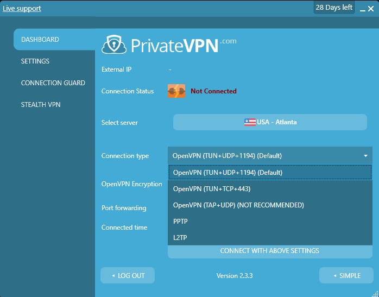
Task: Select OpenVPN (TAP+UDP) (NOT RECOMMENDED) option
Action: click(270, 205)
